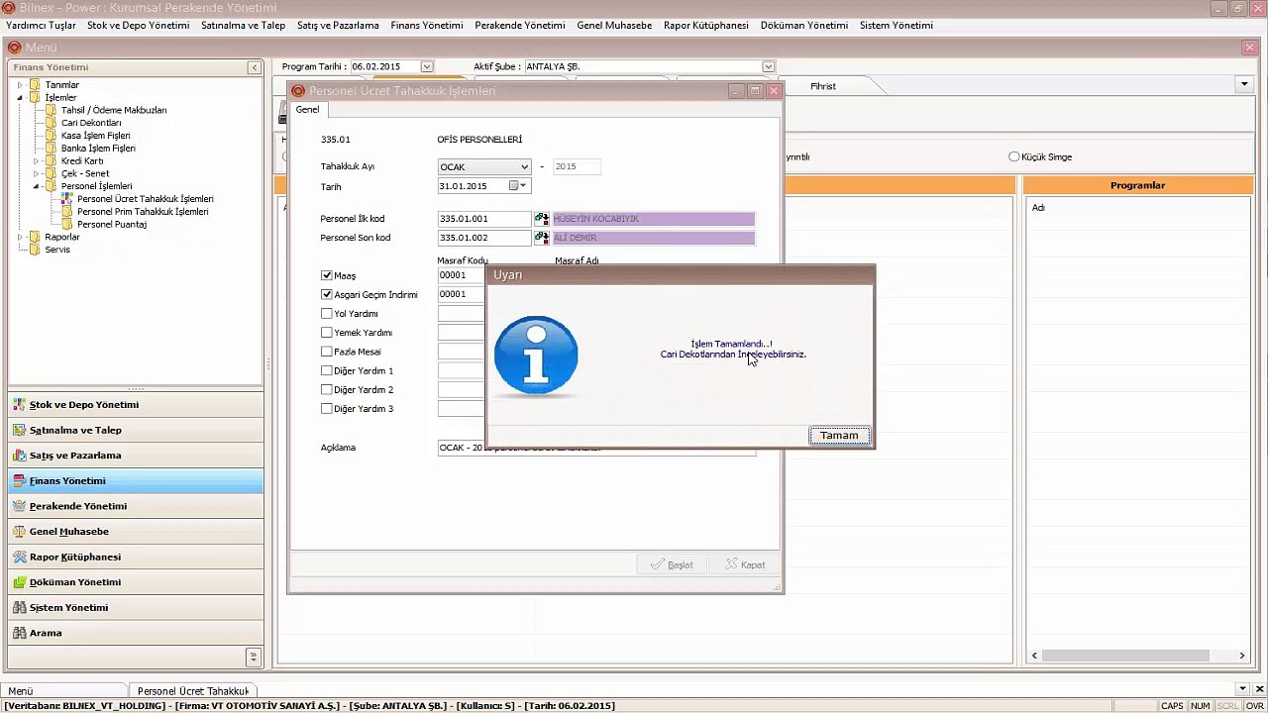The height and width of the screenshot is (713, 1268).
Task: Click the Personel Son kod input field
Action: [484, 238]
